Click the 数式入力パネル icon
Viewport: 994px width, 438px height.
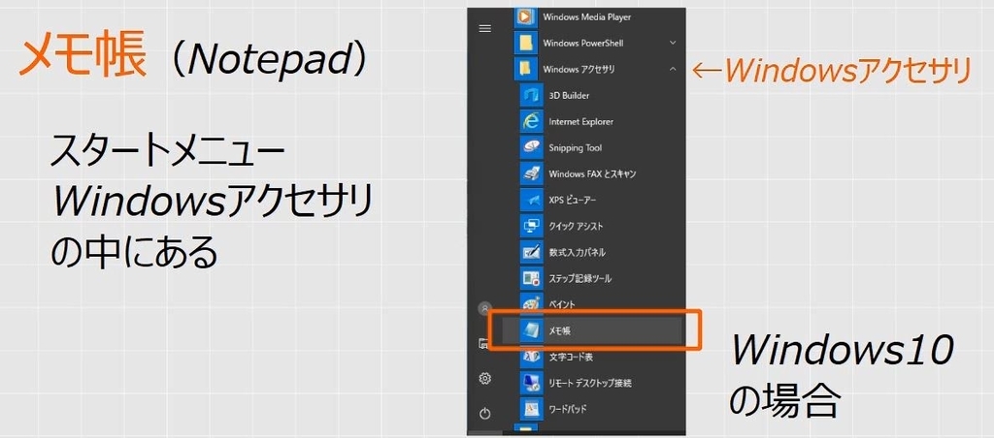tap(530, 252)
